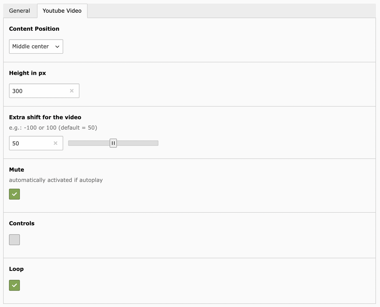
Task: Grab the Extra shift slider handle
Action: point(113,143)
